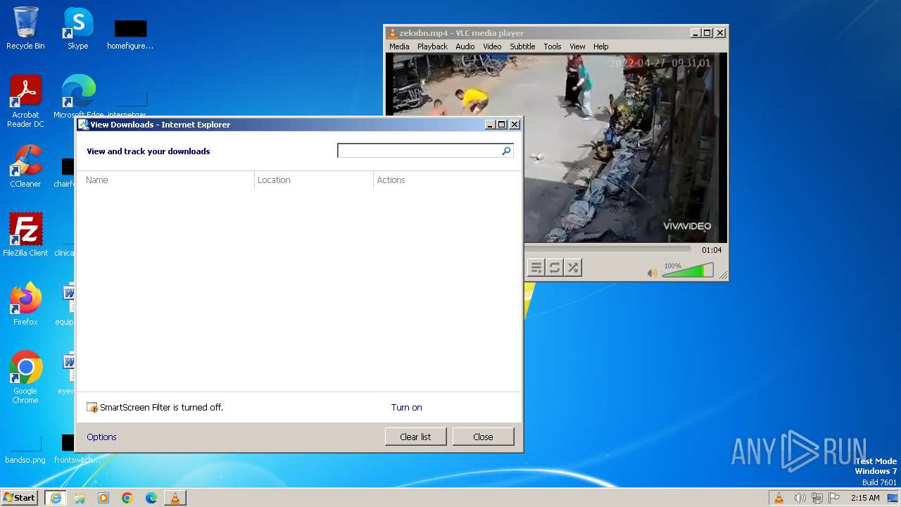Image resolution: width=901 pixels, height=507 pixels.
Task: Click the VLC tray icon
Action: (779, 498)
